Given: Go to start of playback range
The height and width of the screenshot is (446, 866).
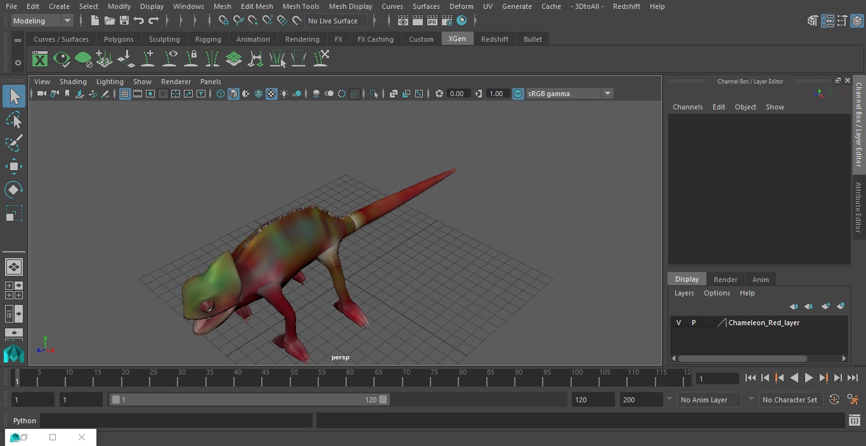Looking at the screenshot, I should (751, 378).
